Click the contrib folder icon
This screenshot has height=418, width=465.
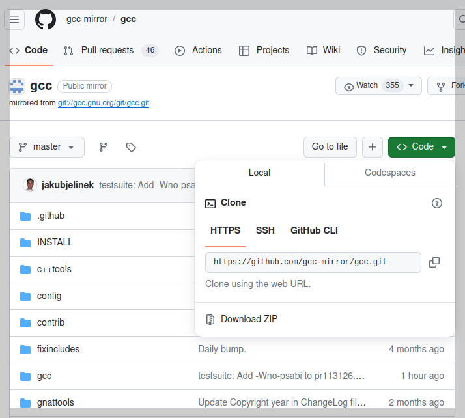point(25,323)
